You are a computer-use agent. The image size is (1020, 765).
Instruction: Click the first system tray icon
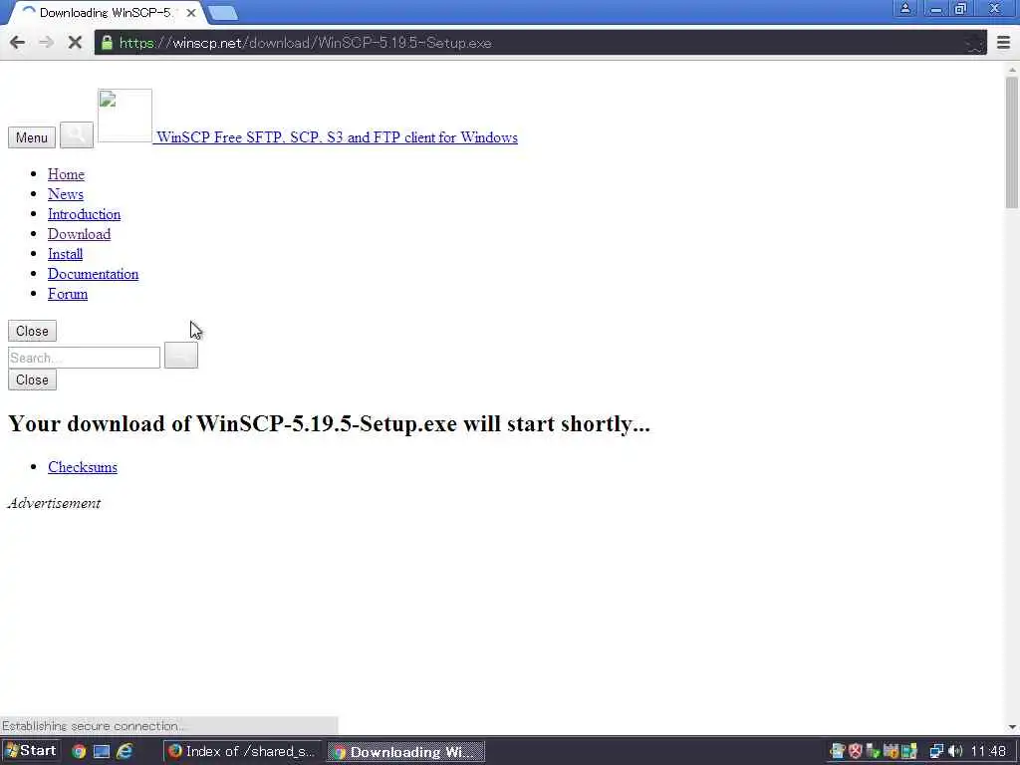click(837, 751)
